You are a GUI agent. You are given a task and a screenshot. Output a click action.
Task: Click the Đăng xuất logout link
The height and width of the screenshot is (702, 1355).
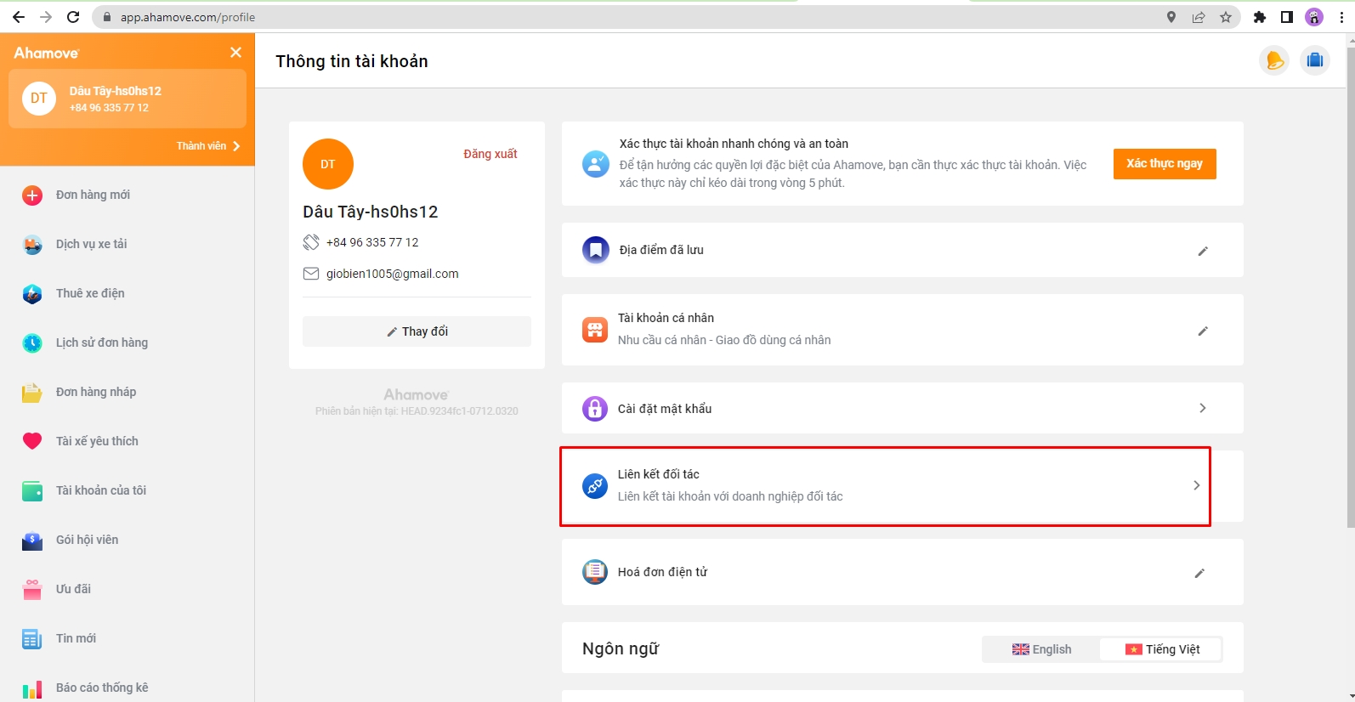(x=490, y=154)
